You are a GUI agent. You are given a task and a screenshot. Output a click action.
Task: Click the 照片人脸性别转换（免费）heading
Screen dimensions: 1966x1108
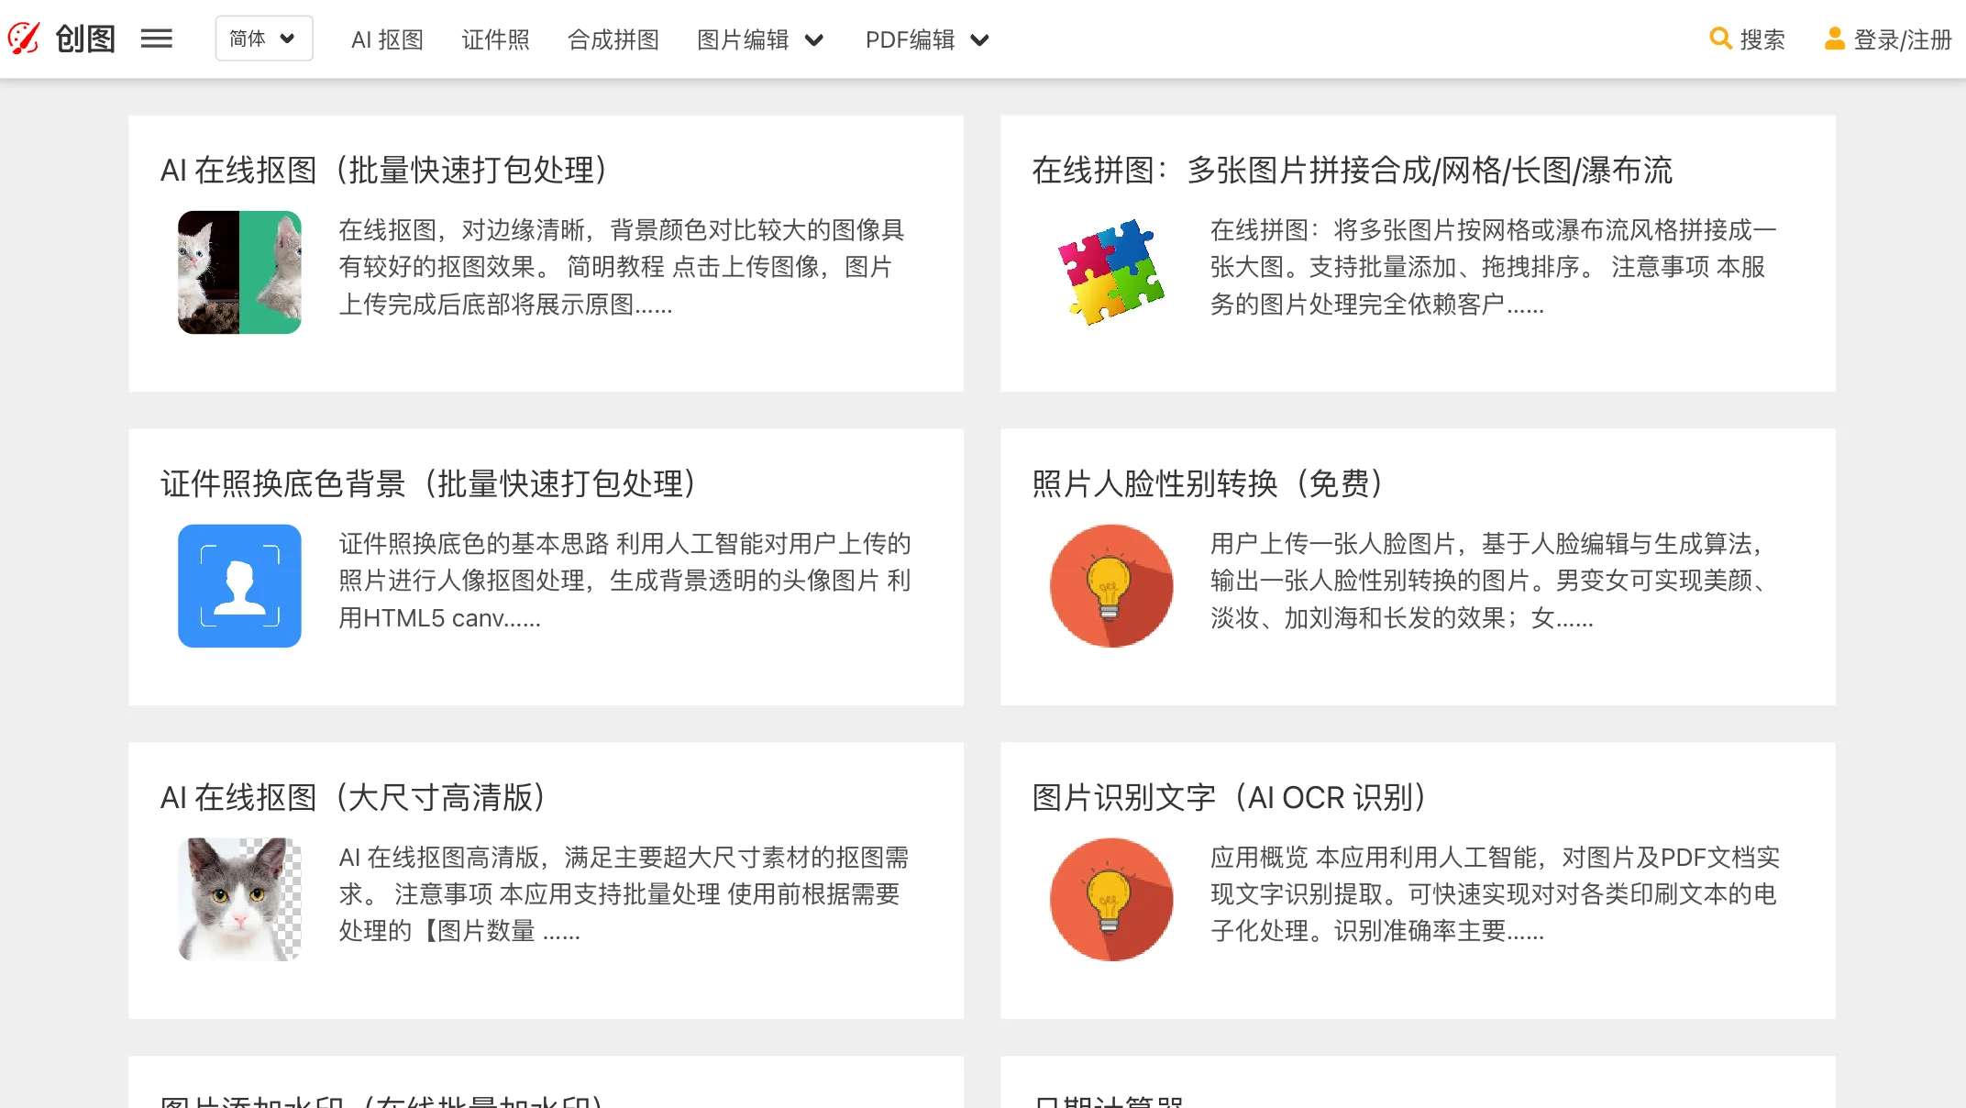tap(1209, 483)
